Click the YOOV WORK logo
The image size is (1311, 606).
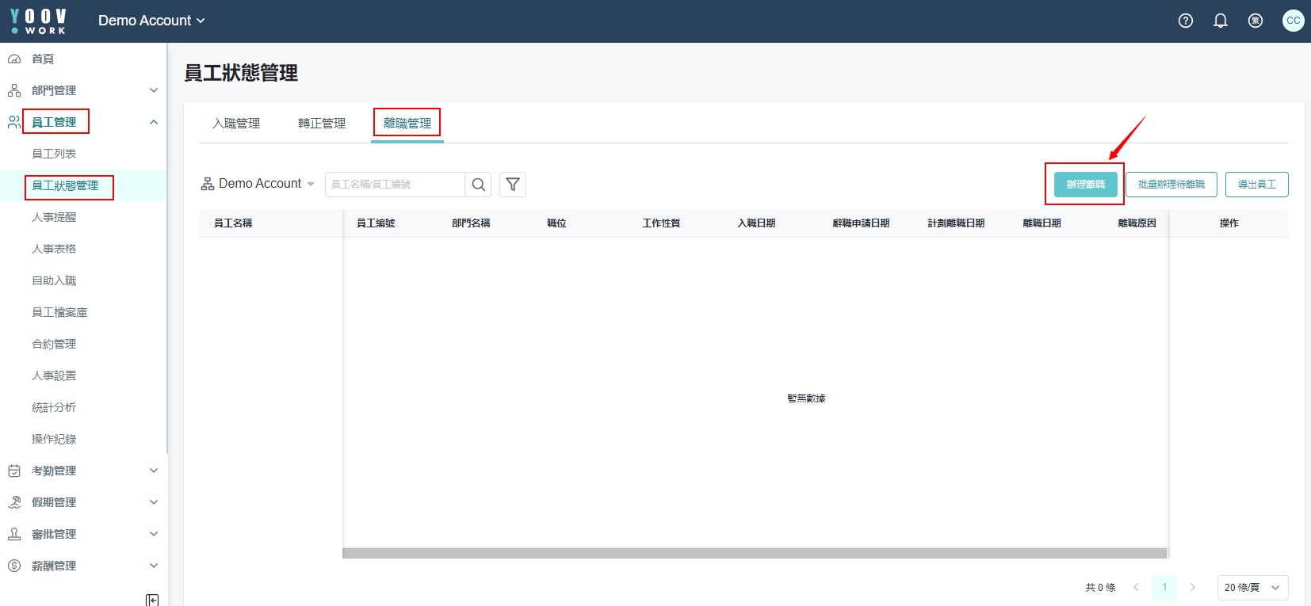(38, 21)
